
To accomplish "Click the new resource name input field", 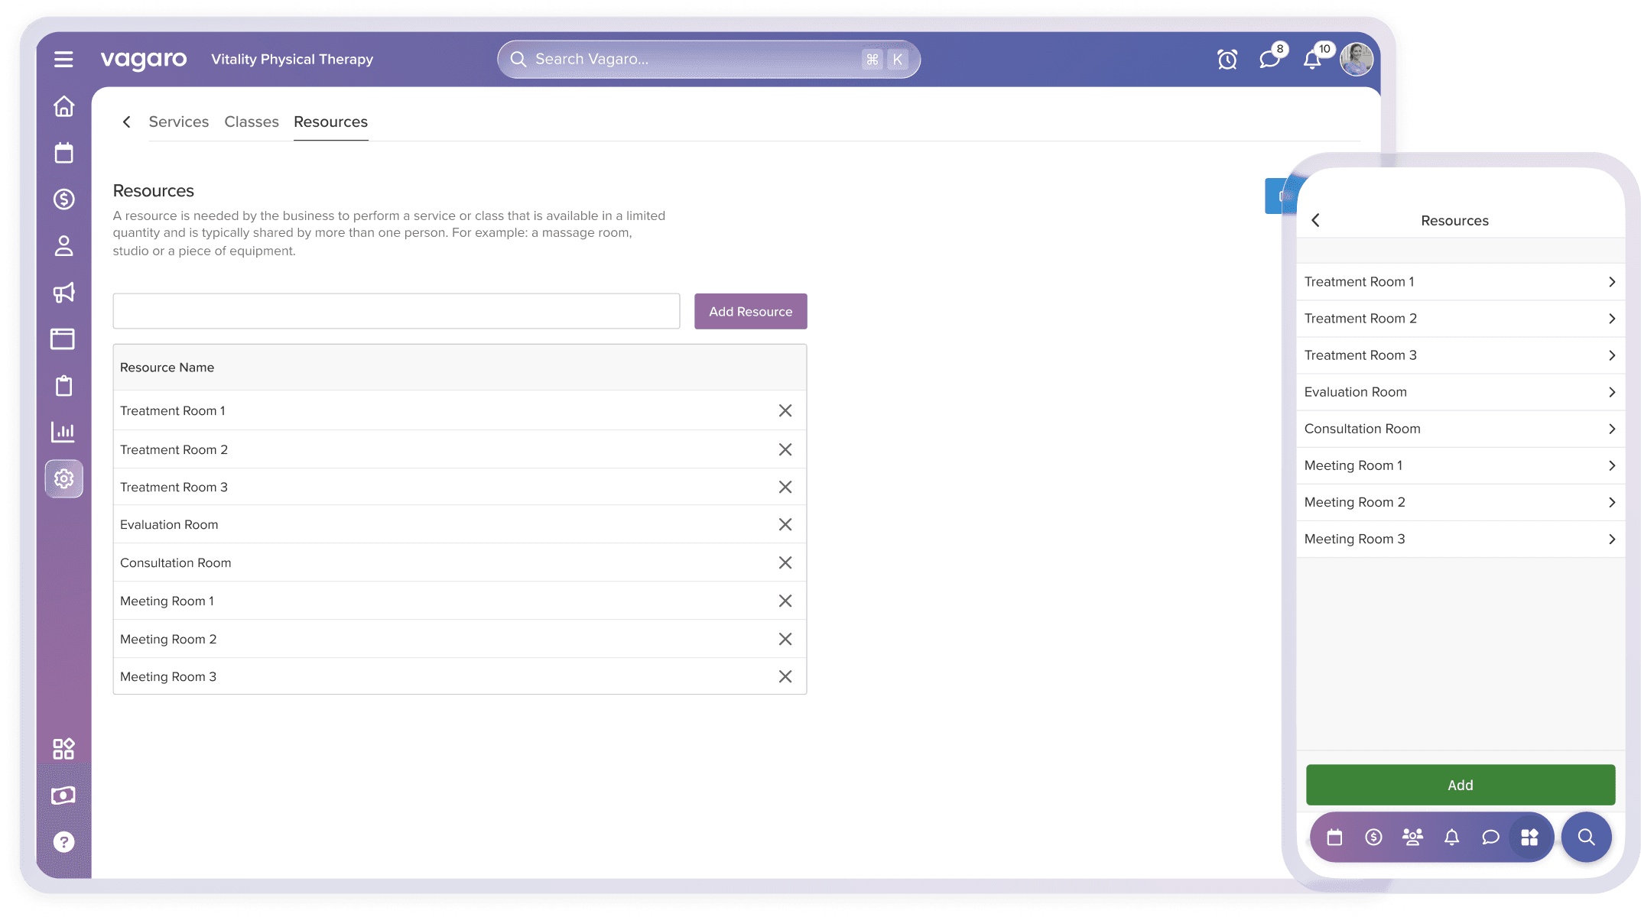I will coord(396,311).
